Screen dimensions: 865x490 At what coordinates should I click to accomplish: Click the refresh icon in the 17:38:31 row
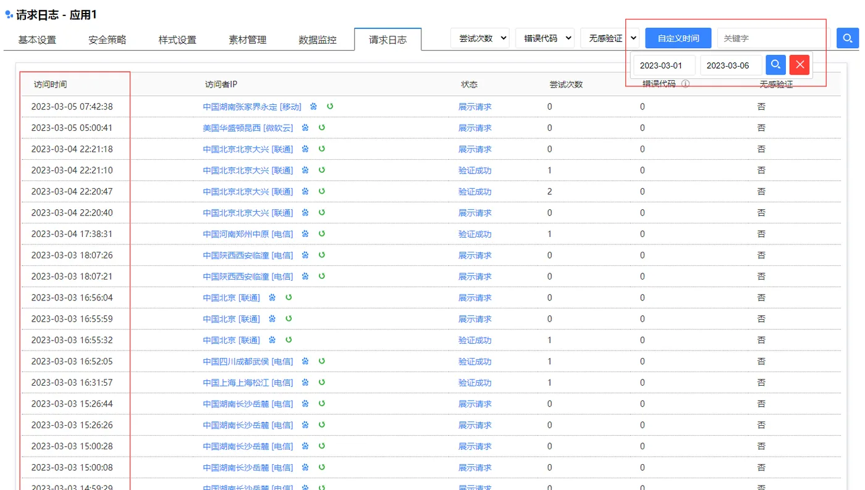coord(322,234)
